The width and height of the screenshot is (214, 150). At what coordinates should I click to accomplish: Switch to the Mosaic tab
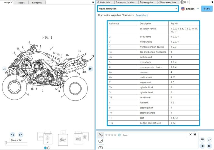[21, 3]
